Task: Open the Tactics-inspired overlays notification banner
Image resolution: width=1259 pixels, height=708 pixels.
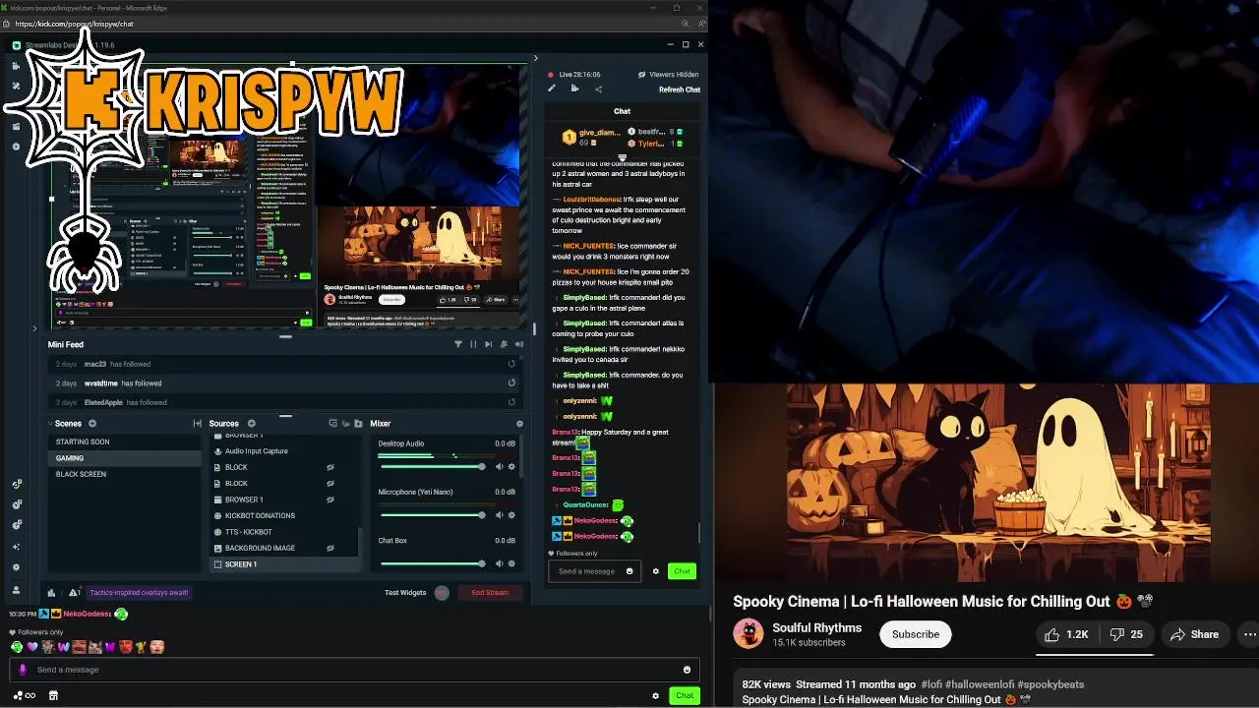Action: 139,593
